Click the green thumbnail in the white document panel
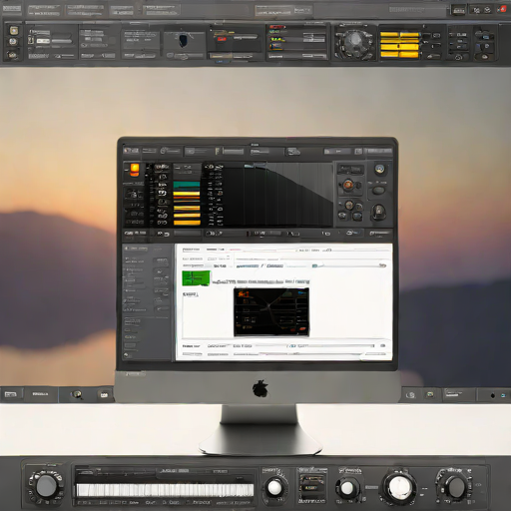The height and width of the screenshot is (511, 511). pyautogui.click(x=196, y=277)
